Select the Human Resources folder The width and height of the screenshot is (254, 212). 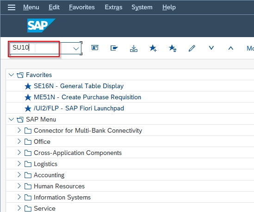[x=59, y=186]
